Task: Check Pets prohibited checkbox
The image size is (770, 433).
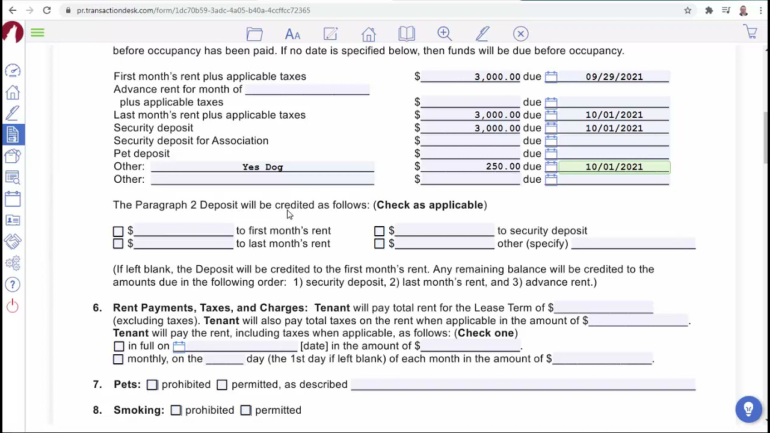Action: [152, 384]
